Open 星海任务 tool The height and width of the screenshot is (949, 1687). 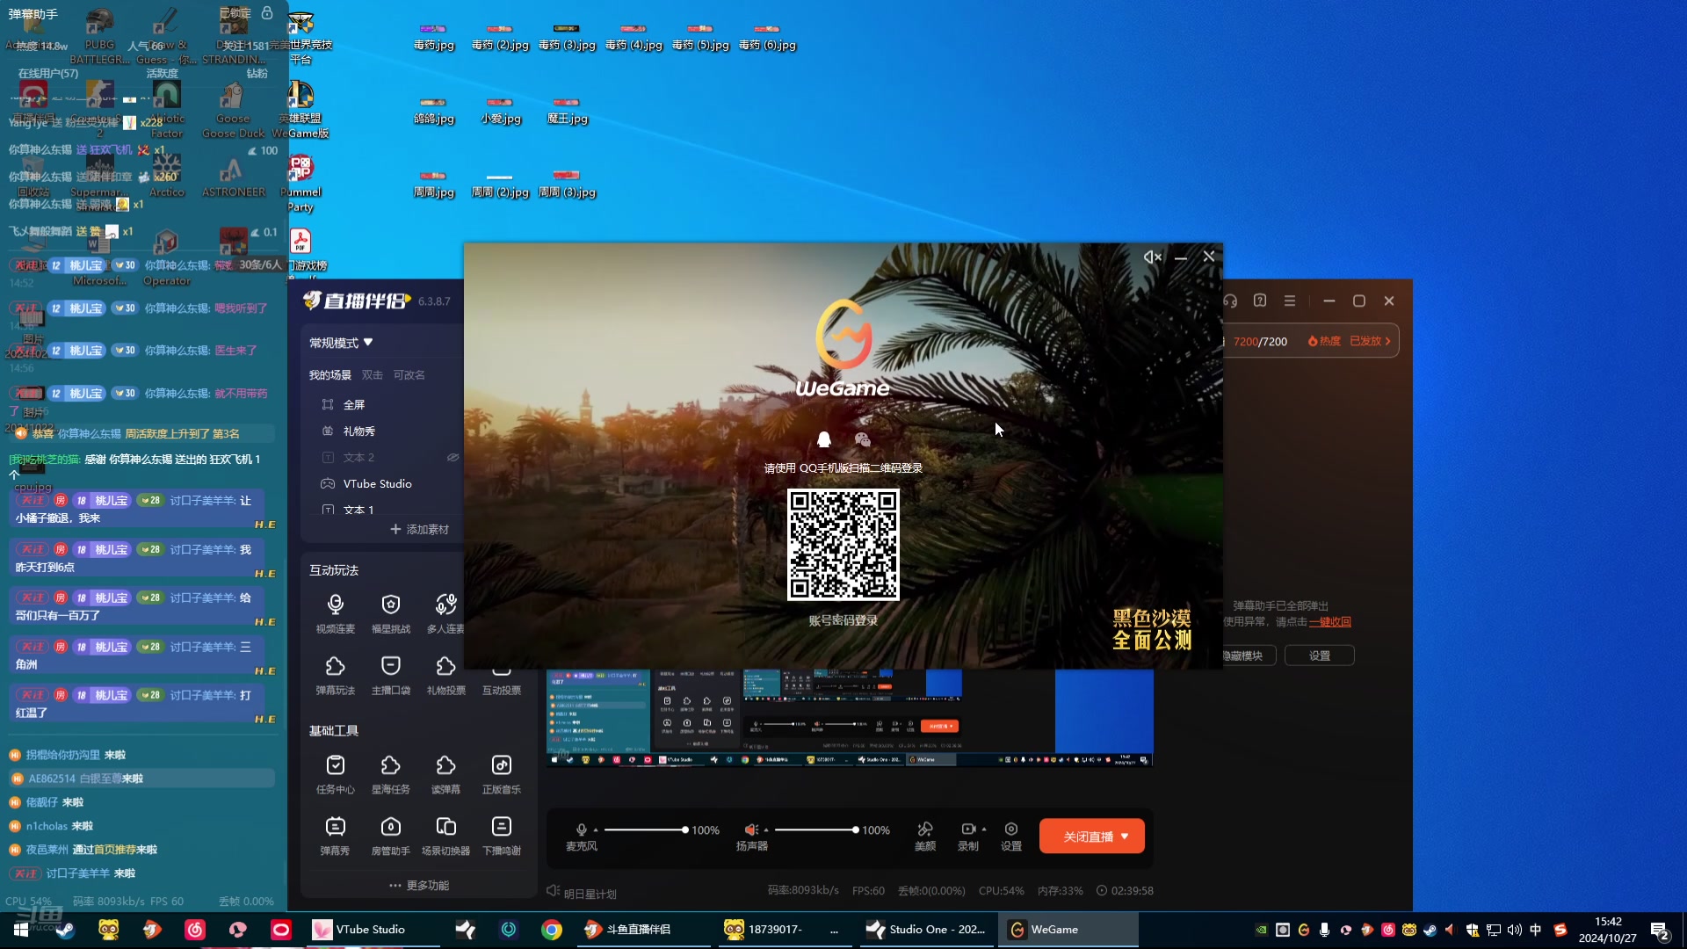click(390, 774)
